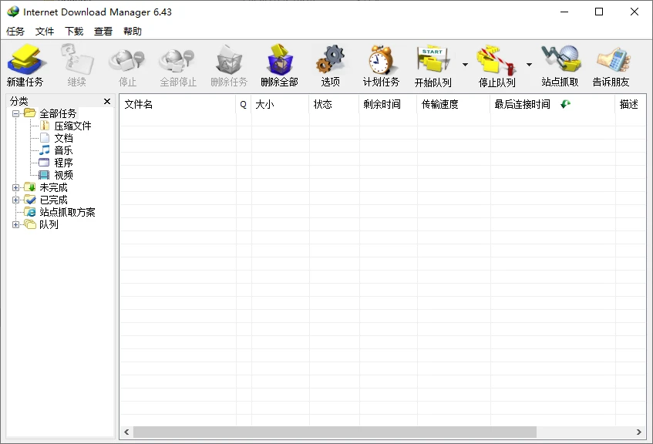Sort by 状态 column header

pos(334,104)
